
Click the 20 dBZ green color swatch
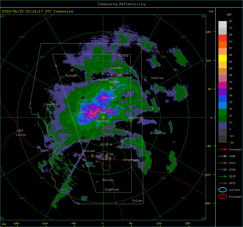(222, 112)
